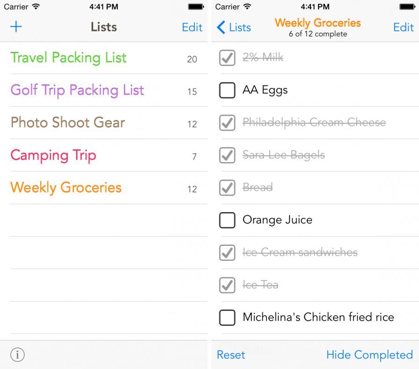This screenshot has width=419, height=369.
Task: Uncheck the Sara Lee Bagels checkbox
Action: 227,155
